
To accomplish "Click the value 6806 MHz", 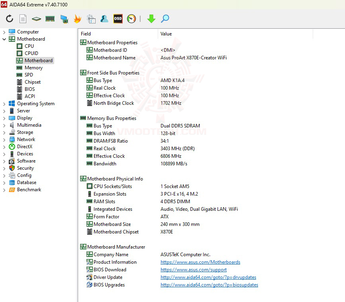I will [x=171, y=156].
